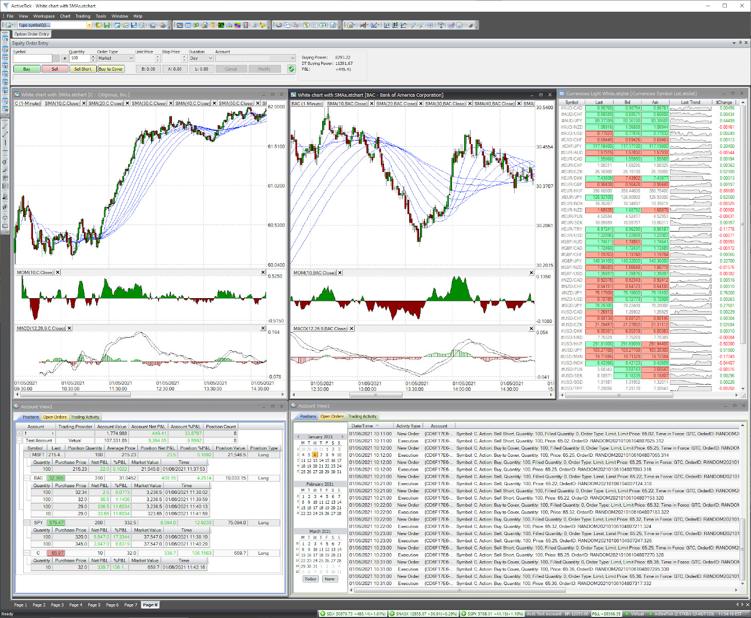Select the #EUR/USD row in currencies list
Screen dimensions: 751x618
pyautogui.click(x=649, y=235)
